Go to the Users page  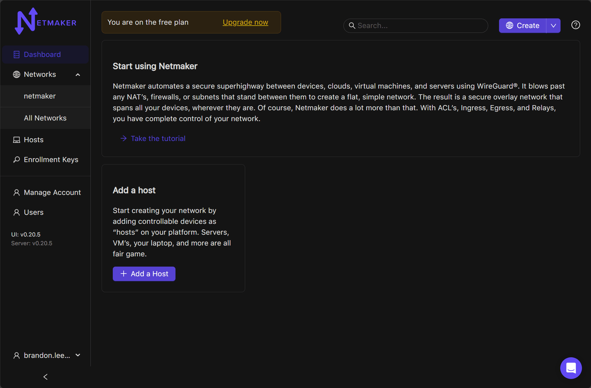33,212
